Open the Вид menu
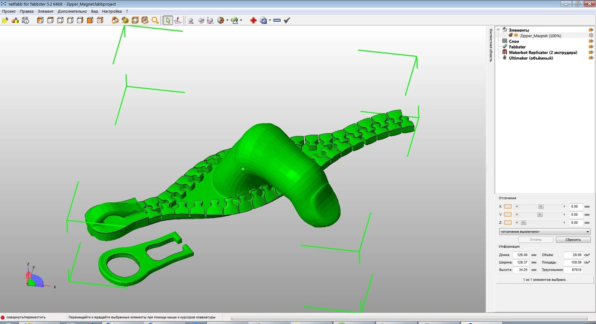The height and width of the screenshot is (324, 596). 94,11
